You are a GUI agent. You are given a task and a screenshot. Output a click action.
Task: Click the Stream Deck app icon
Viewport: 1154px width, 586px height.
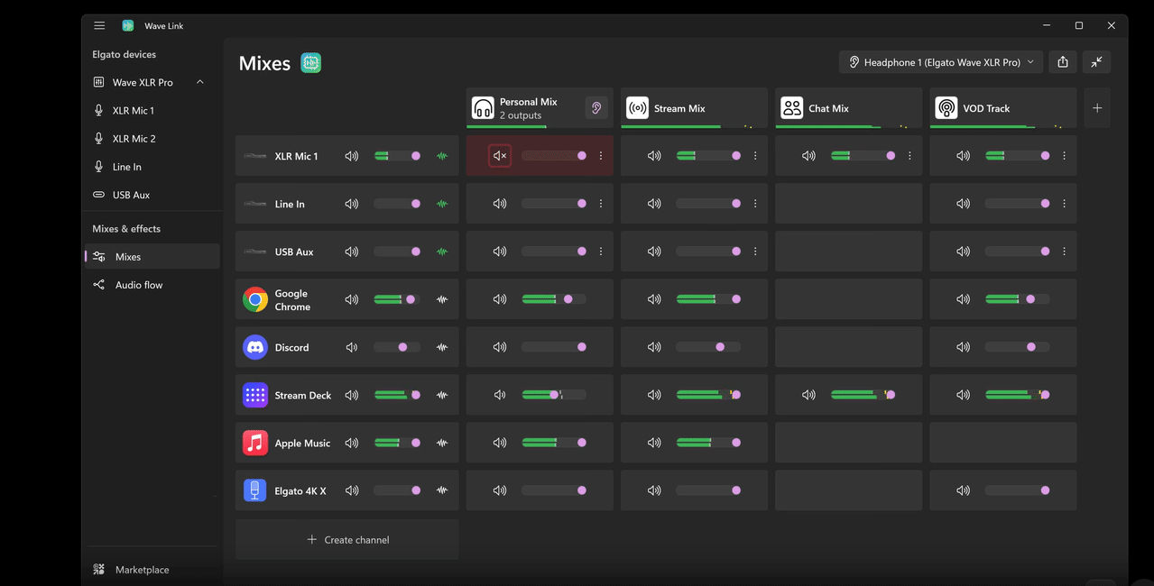[255, 395]
